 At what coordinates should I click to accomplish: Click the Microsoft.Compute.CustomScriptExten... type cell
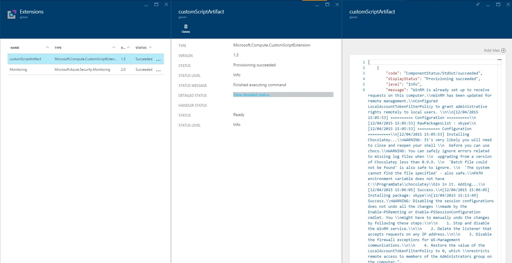pyautogui.click(x=86, y=59)
